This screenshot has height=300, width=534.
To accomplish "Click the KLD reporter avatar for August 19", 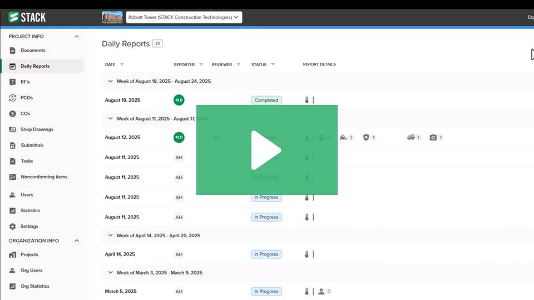I will pyautogui.click(x=179, y=101).
